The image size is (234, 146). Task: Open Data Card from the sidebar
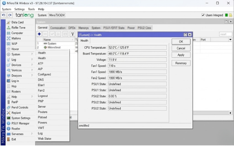point(17,22)
